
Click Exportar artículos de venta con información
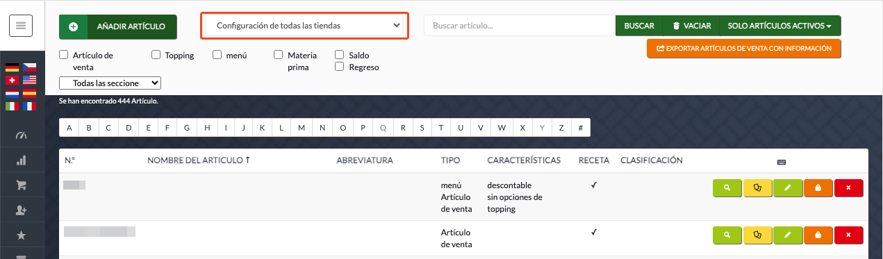743,49
